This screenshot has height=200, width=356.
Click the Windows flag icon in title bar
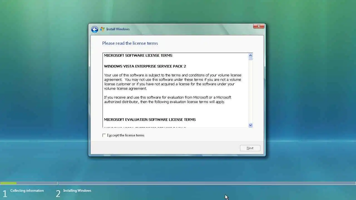[102, 29]
